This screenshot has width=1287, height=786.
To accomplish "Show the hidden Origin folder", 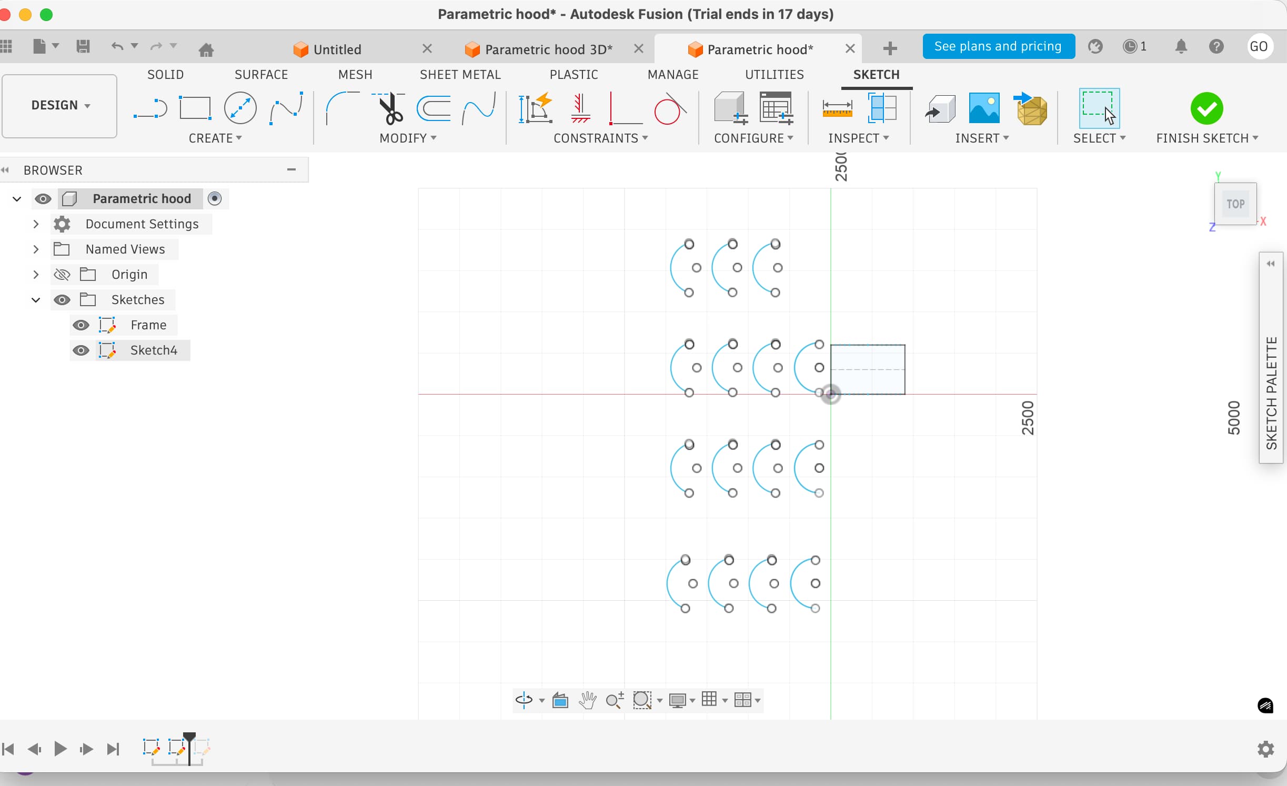I will (x=62, y=275).
